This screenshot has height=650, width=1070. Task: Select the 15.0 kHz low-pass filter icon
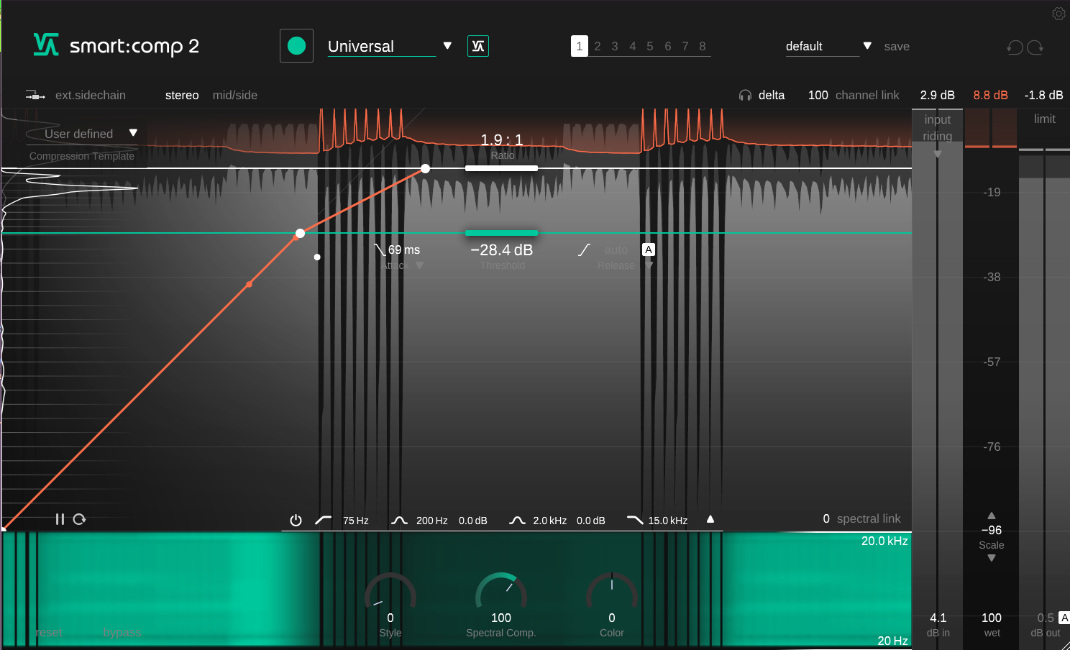[635, 520]
